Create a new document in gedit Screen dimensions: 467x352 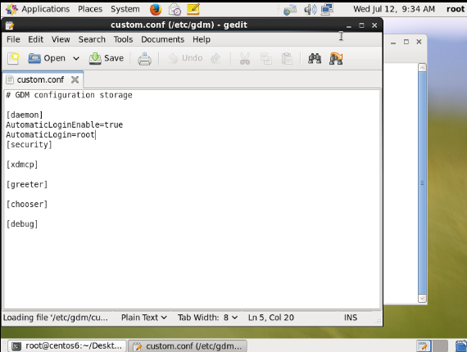[13, 58]
